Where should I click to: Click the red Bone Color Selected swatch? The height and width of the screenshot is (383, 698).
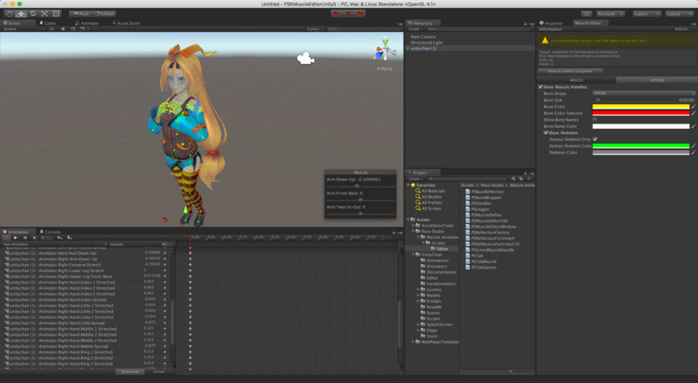click(640, 113)
